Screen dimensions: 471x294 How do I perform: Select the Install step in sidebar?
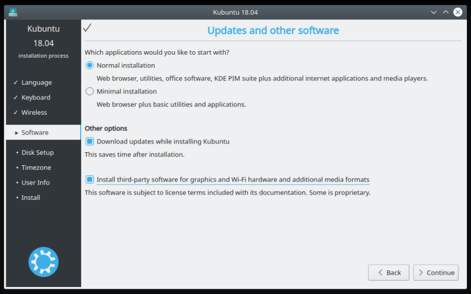coord(31,198)
